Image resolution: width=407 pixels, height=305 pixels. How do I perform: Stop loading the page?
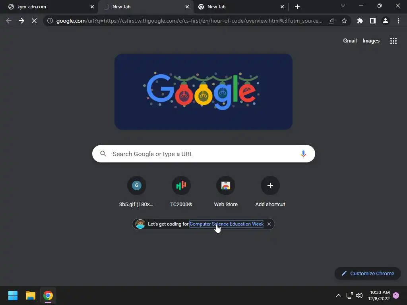click(34, 21)
